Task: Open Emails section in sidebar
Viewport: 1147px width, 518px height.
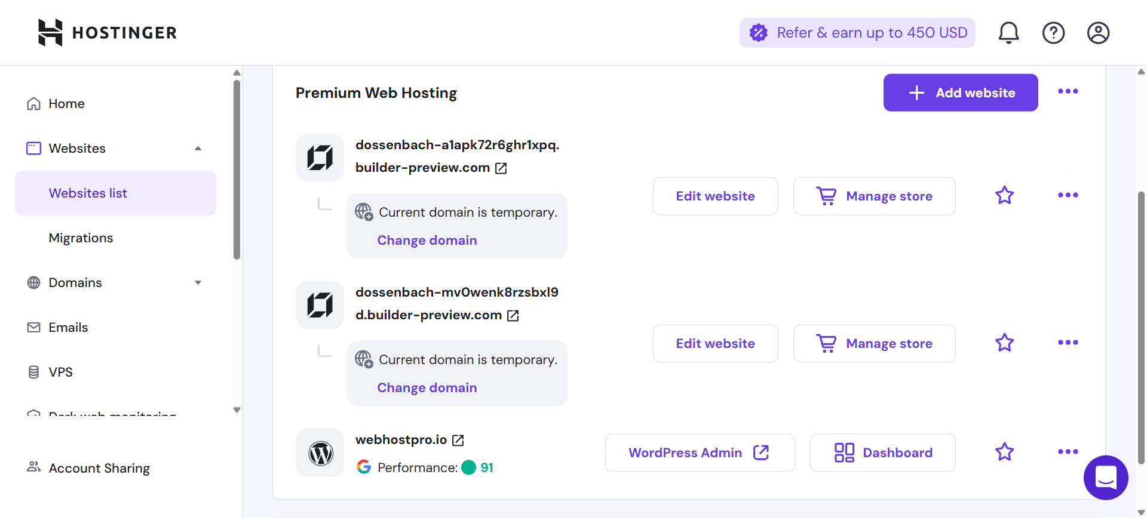Action: tap(68, 327)
